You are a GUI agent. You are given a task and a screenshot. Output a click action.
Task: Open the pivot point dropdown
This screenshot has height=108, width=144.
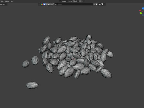coord(70,1)
